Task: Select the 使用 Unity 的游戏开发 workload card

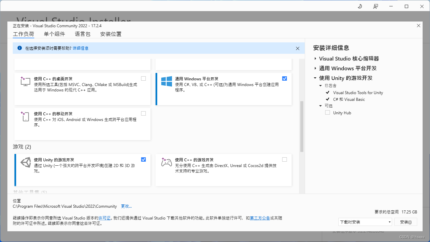Action: 82,170
